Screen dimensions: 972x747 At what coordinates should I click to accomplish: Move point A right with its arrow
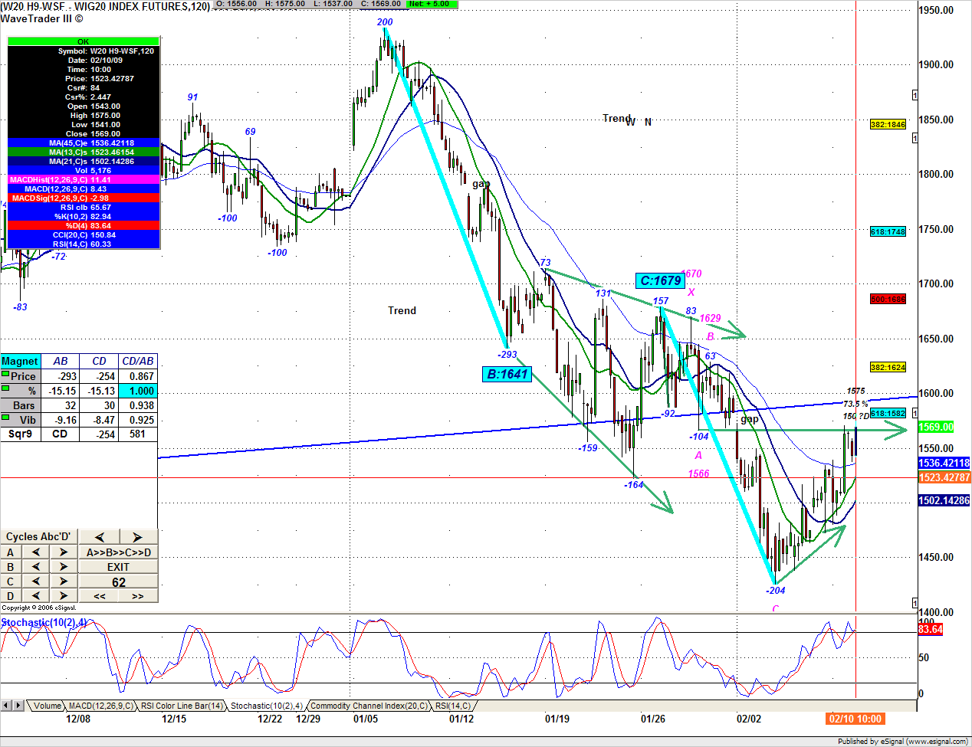pos(64,552)
